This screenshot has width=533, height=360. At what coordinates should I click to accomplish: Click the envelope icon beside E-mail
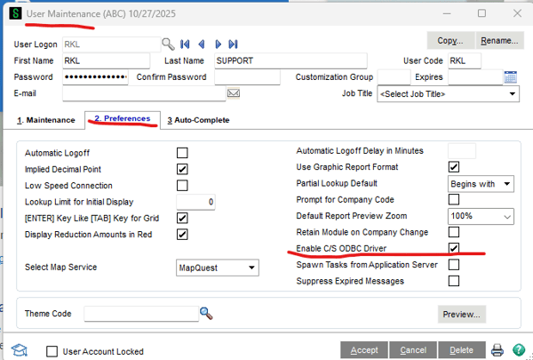pyautogui.click(x=235, y=93)
